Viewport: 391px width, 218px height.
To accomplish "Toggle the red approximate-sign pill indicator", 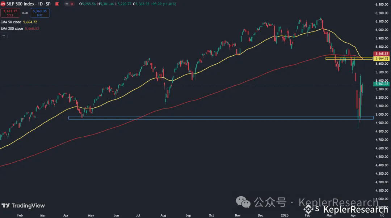I will (x=72, y=4).
